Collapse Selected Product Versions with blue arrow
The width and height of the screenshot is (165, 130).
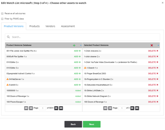(x=158, y=45)
